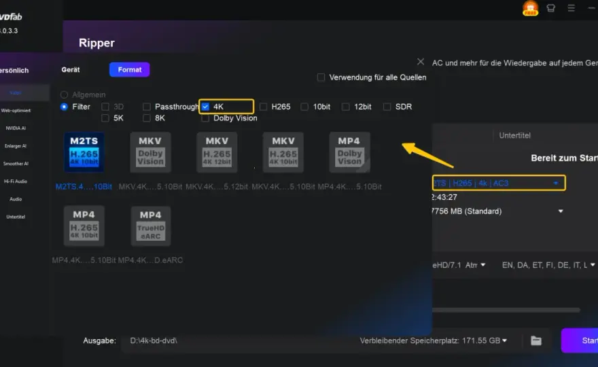Click the Ripper module heading
Image resolution: width=598 pixels, height=367 pixels.
[96, 43]
